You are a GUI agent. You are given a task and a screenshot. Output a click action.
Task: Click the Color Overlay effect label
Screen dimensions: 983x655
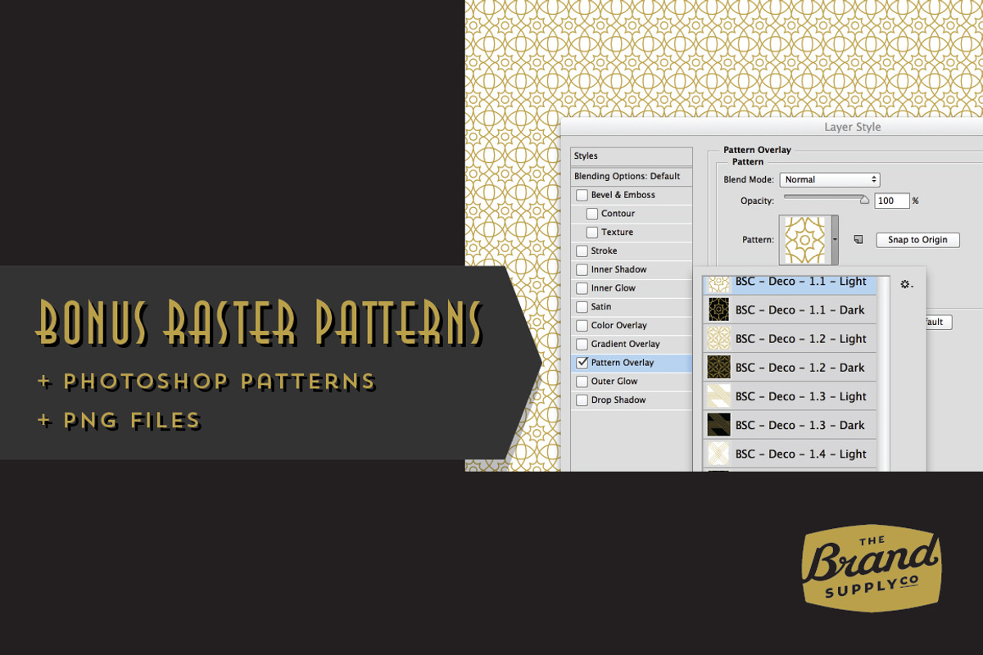coord(619,326)
